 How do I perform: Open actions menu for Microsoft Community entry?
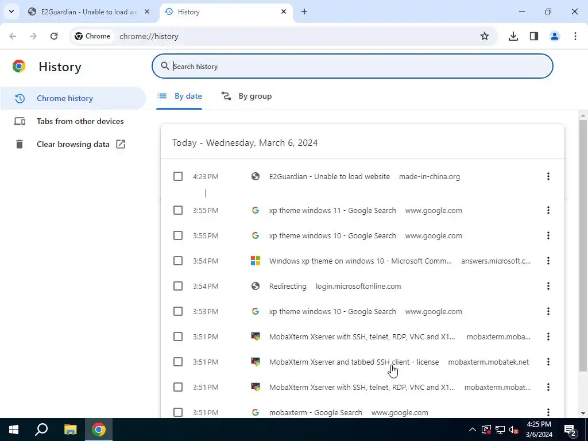point(548,261)
